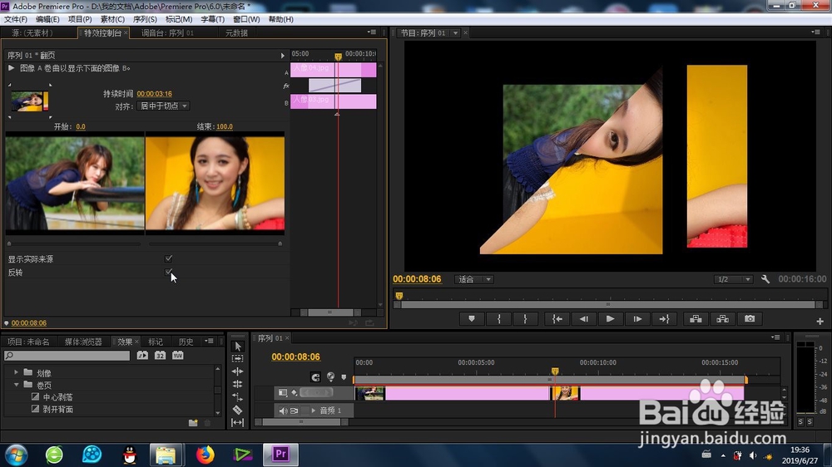Image resolution: width=832 pixels, height=467 pixels.
Task: Open the 字幕(T) menu
Action: 212,19
